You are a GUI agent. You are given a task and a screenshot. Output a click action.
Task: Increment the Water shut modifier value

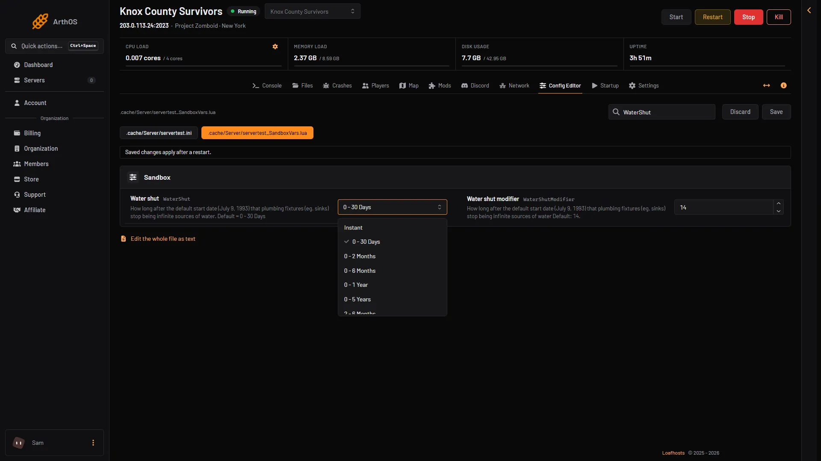[778, 204]
